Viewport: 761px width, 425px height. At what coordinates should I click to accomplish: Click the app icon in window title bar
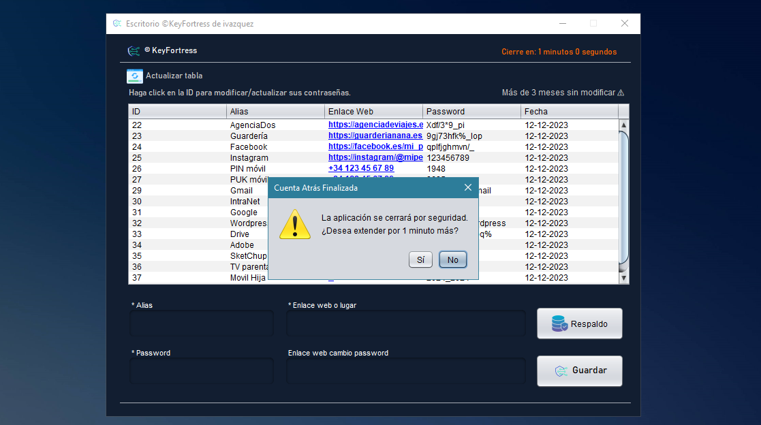pyautogui.click(x=117, y=23)
